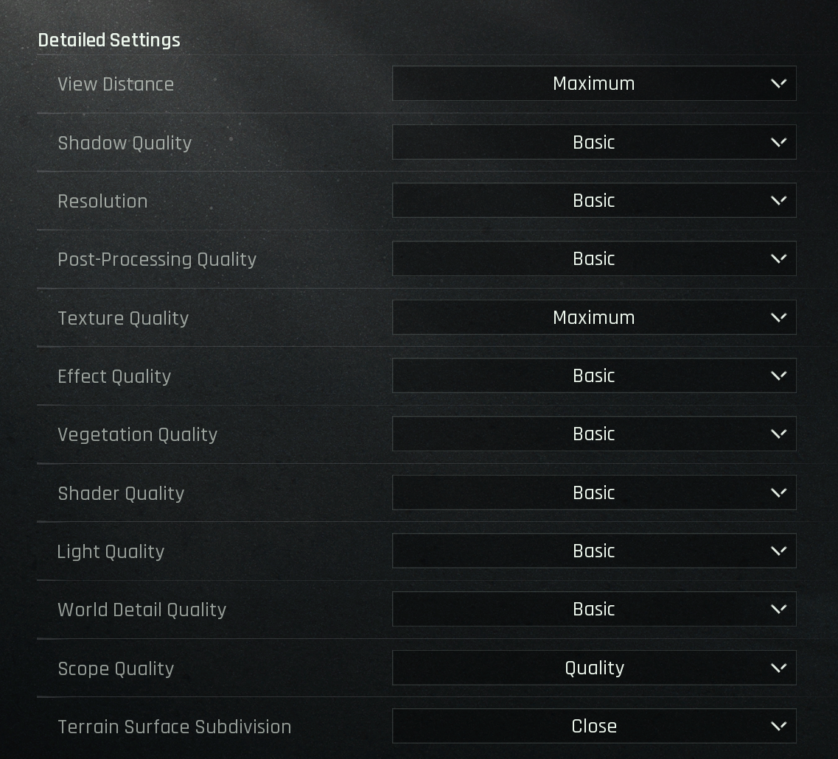The image size is (838, 759).
Task: Click the World Detail Quality chevron
Action: pyautogui.click(x=778, y=609)
